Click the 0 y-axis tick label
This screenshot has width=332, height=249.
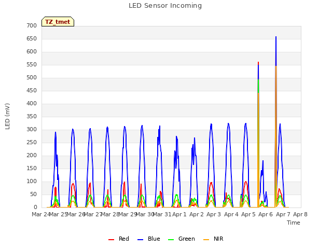35,208
